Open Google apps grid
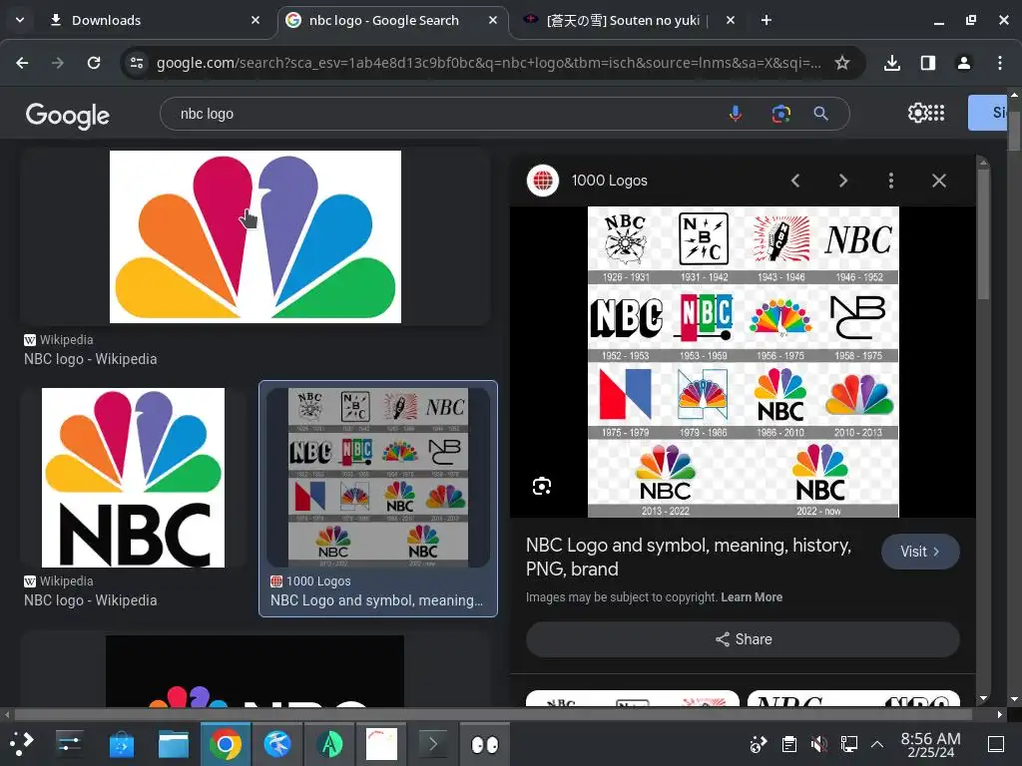 click(x=936, y=113)
